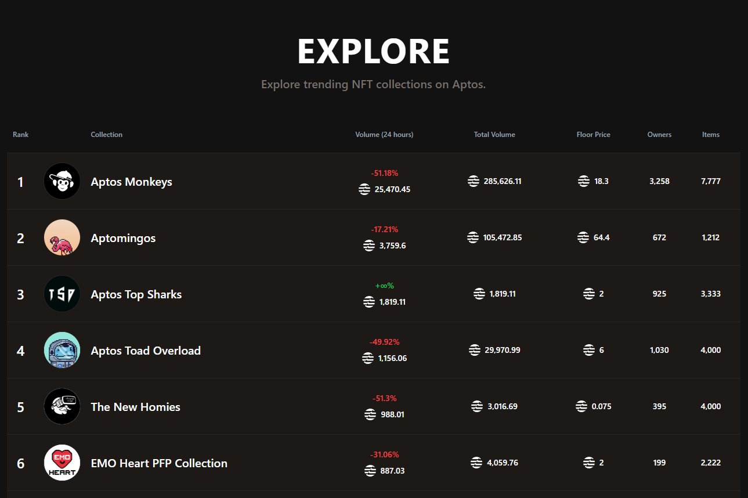This screenshot has width=748, height=498.
Task: Select items count 1,212
Action: [711, 237]
